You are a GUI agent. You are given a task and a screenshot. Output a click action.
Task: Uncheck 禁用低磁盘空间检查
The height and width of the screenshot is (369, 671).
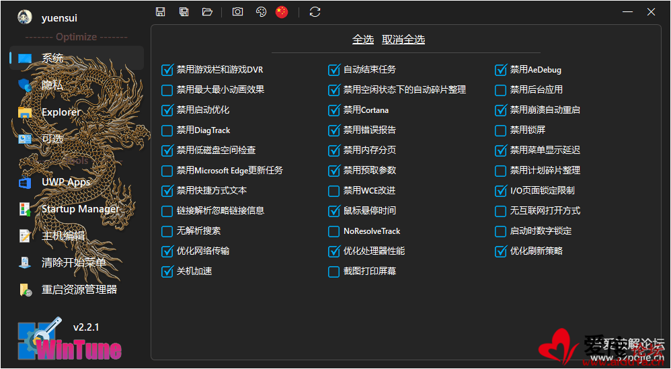(x=167, y=150)
